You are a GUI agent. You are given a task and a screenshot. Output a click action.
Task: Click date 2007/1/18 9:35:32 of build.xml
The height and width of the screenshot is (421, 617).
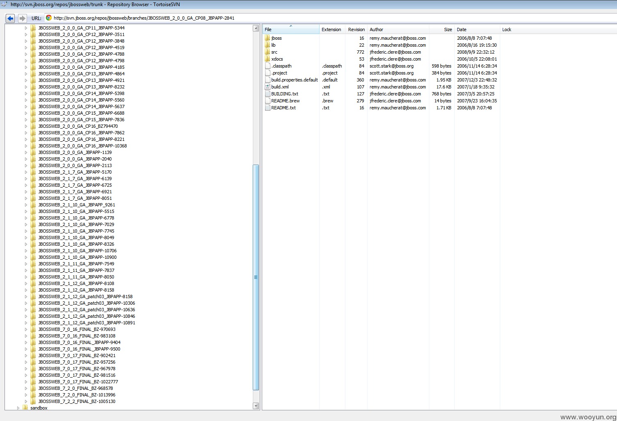click(476, 87)
